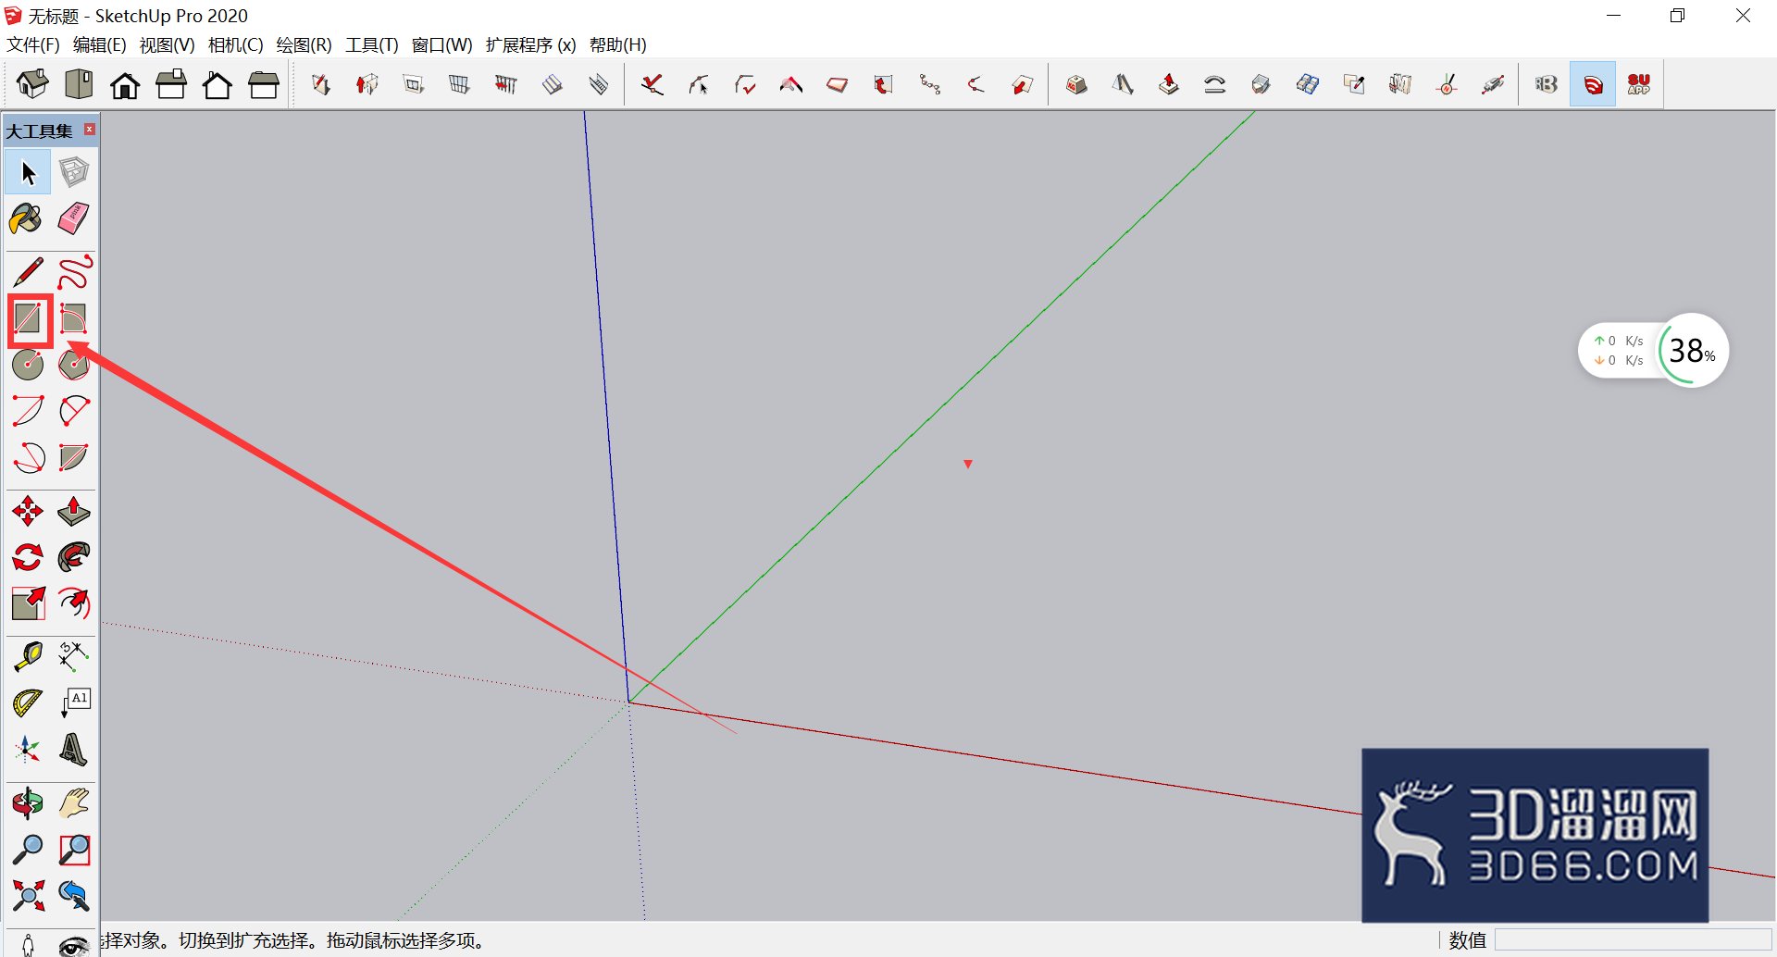The height and width of the screenshot is (957, 1777).
Task: Open the 相机(C) menu
Action: tap(235, 44)
